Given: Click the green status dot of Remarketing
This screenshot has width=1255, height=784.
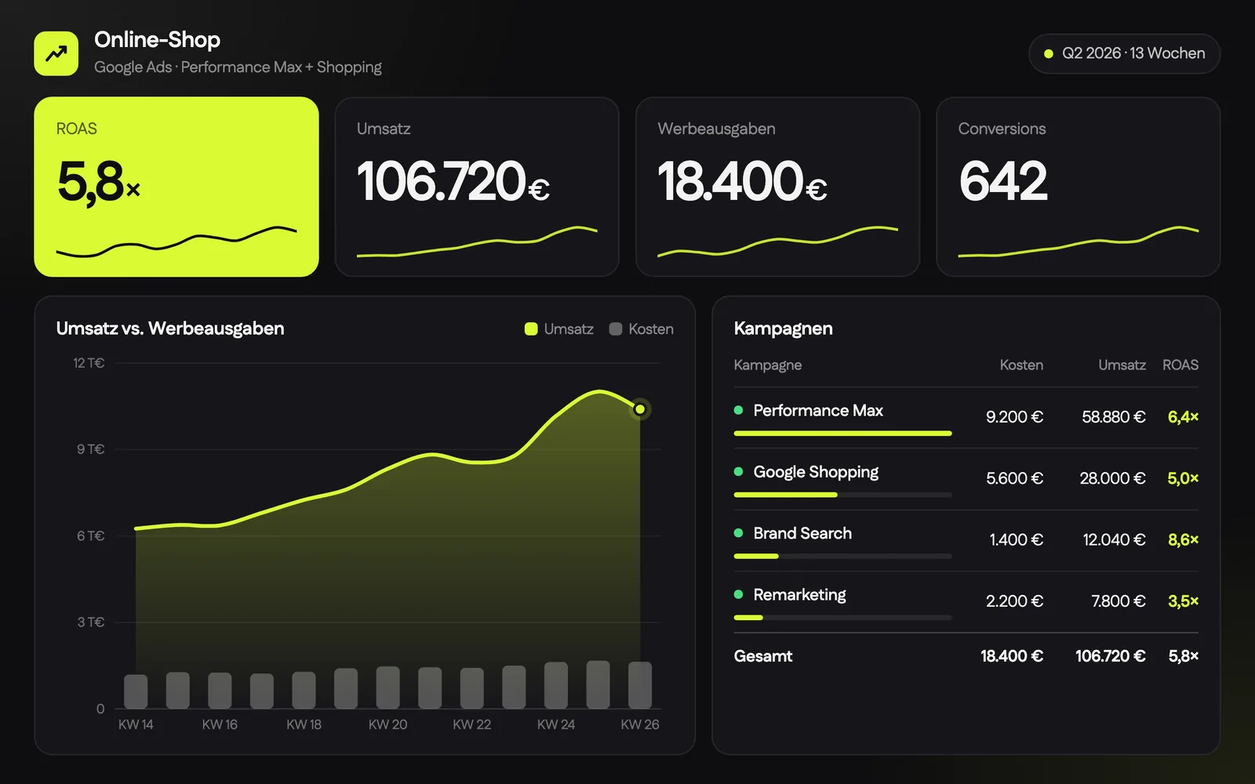Looking at the screenshot, I should [738, 594].
